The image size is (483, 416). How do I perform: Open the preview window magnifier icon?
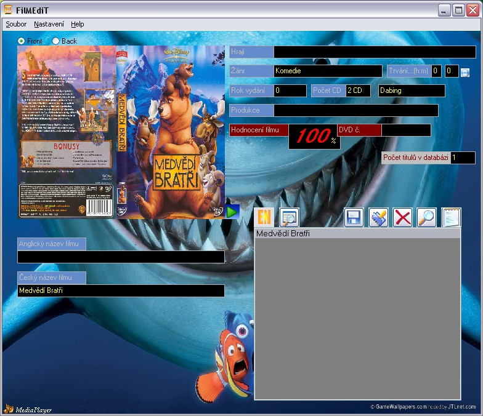click(290, 218)
